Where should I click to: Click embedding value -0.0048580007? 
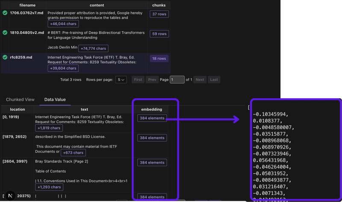(x=274, y=127)
